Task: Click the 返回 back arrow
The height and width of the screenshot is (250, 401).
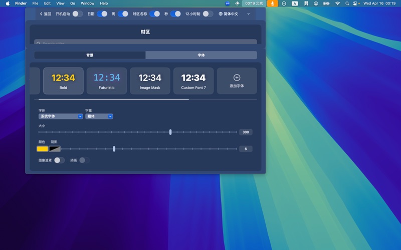Action: (x=45, y=14)
